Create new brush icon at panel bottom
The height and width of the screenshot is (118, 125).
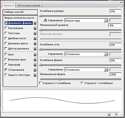(x=109, y=114)
